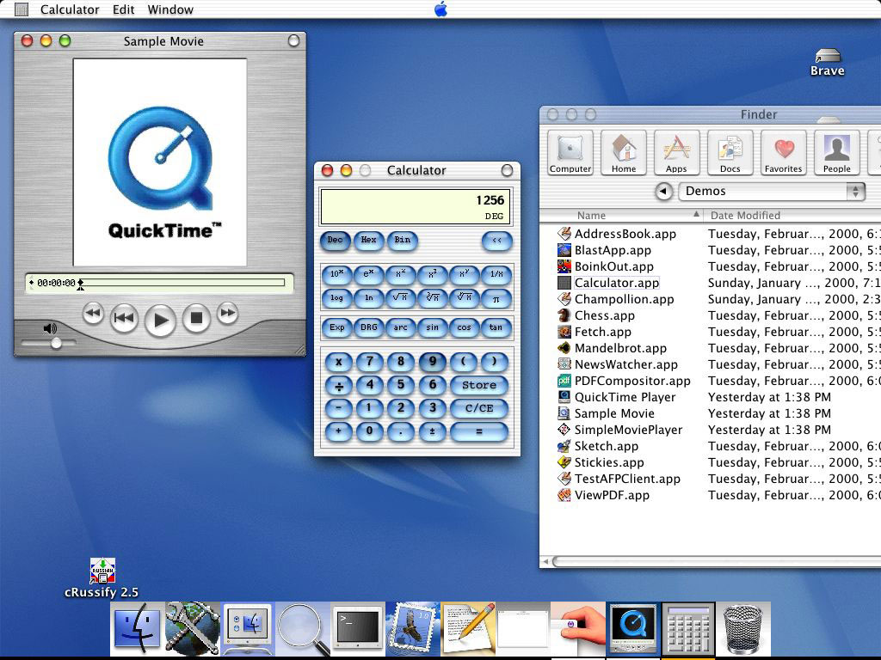
Task: Play the Sample Movie in QuickTime
Action: (160, 320)
